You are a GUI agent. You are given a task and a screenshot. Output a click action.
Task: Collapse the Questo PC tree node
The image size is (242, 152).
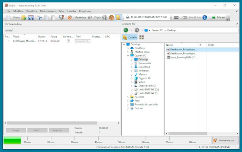(128, 56)
